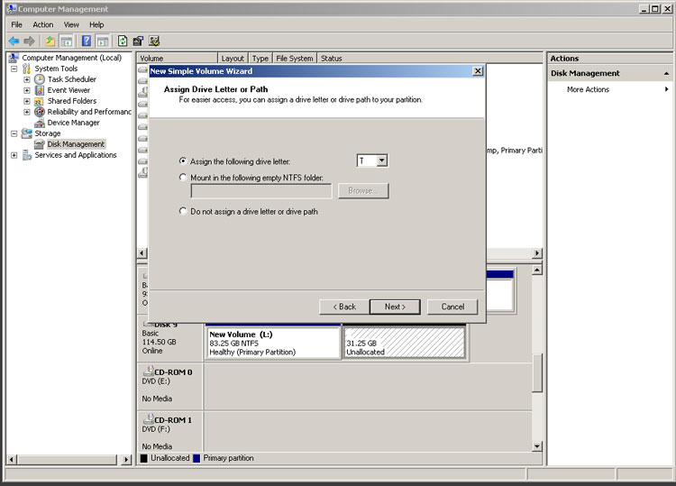Select the 31.25 GB Unallocated space
The height and width of the screenshot is (486, 676).
[405, 343]
